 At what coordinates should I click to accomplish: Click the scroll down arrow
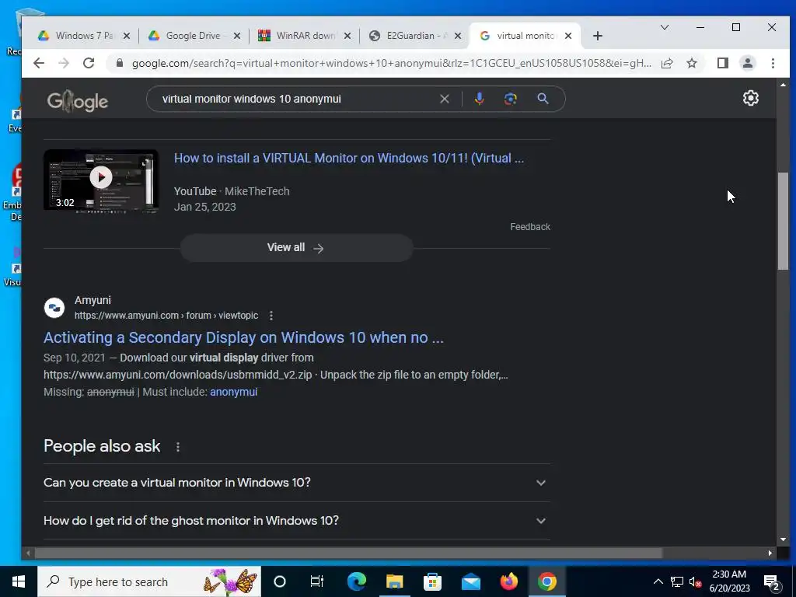click(x=782, y=539)
